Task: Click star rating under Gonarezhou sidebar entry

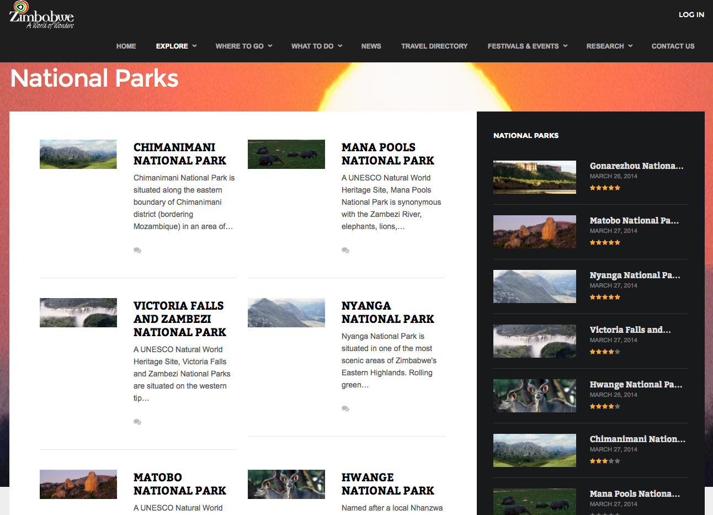Action: [605, 188]
